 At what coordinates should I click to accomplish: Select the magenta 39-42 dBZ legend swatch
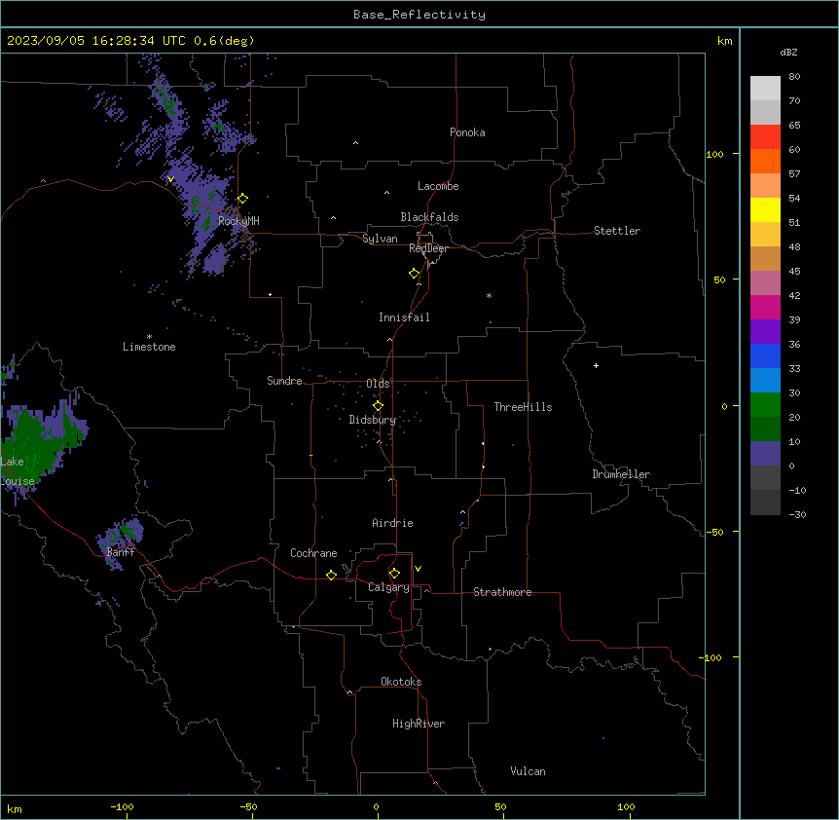pos(765,307)
